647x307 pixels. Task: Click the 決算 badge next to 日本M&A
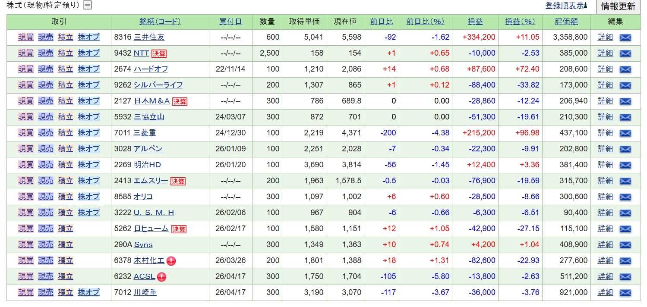180,101
